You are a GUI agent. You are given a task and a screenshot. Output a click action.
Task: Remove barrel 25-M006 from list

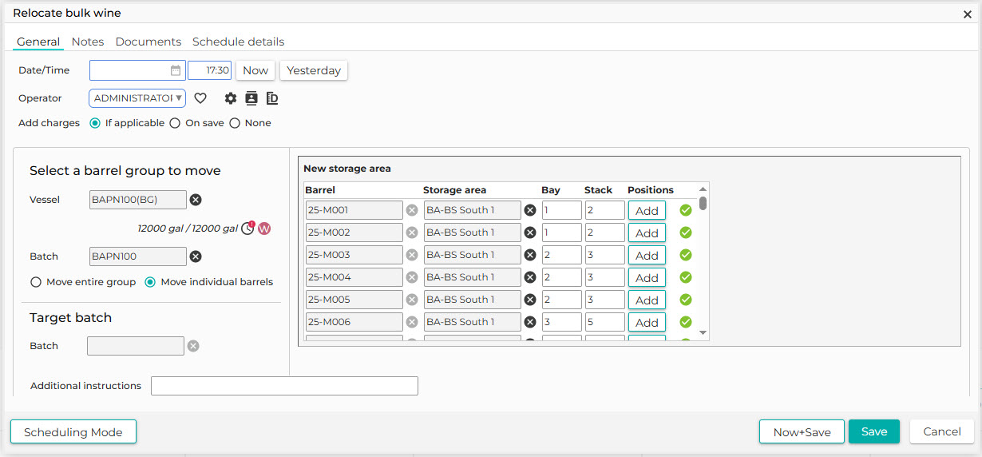(x=412, y=322)
